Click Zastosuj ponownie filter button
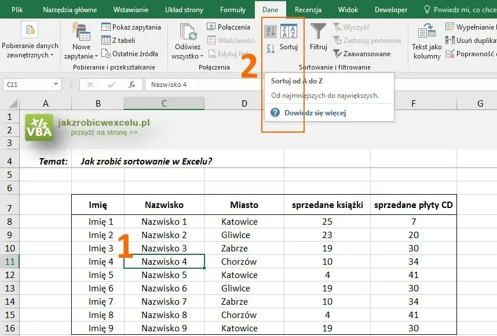The width and height of the screenshot is (497, 336). tap(368, 41)
